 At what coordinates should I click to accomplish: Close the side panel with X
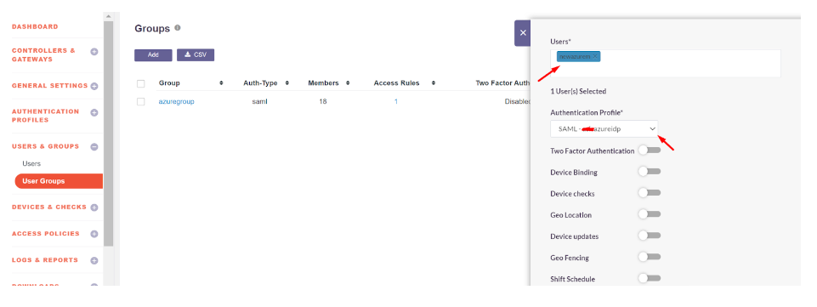click(x=523, y=33)
